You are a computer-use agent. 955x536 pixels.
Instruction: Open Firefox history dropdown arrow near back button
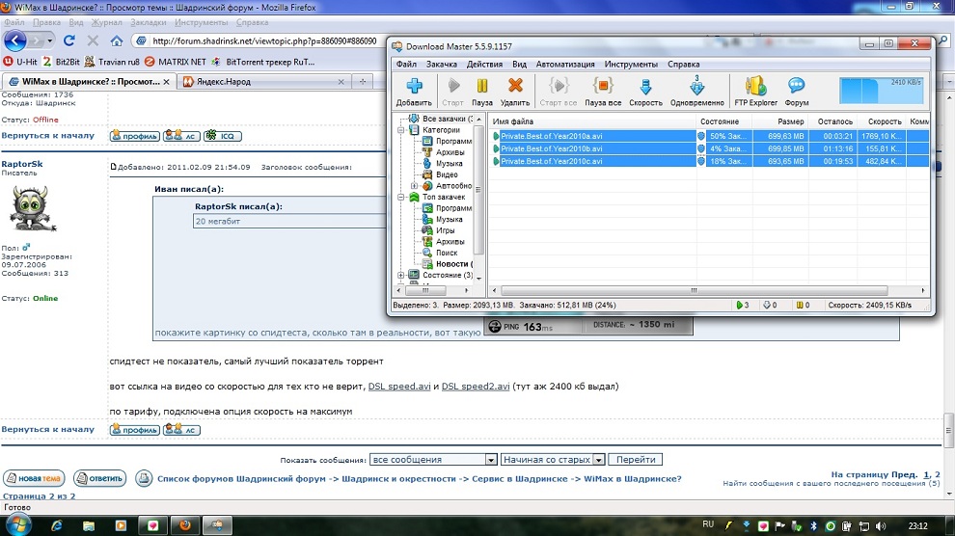coord(49,40)
